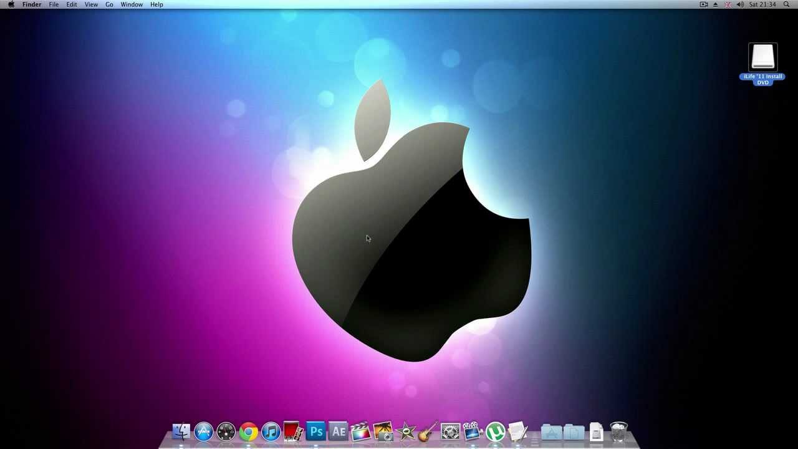Open Adobe Photoshop from the Dock
798x449 pixels.
(x=316, y=432)
